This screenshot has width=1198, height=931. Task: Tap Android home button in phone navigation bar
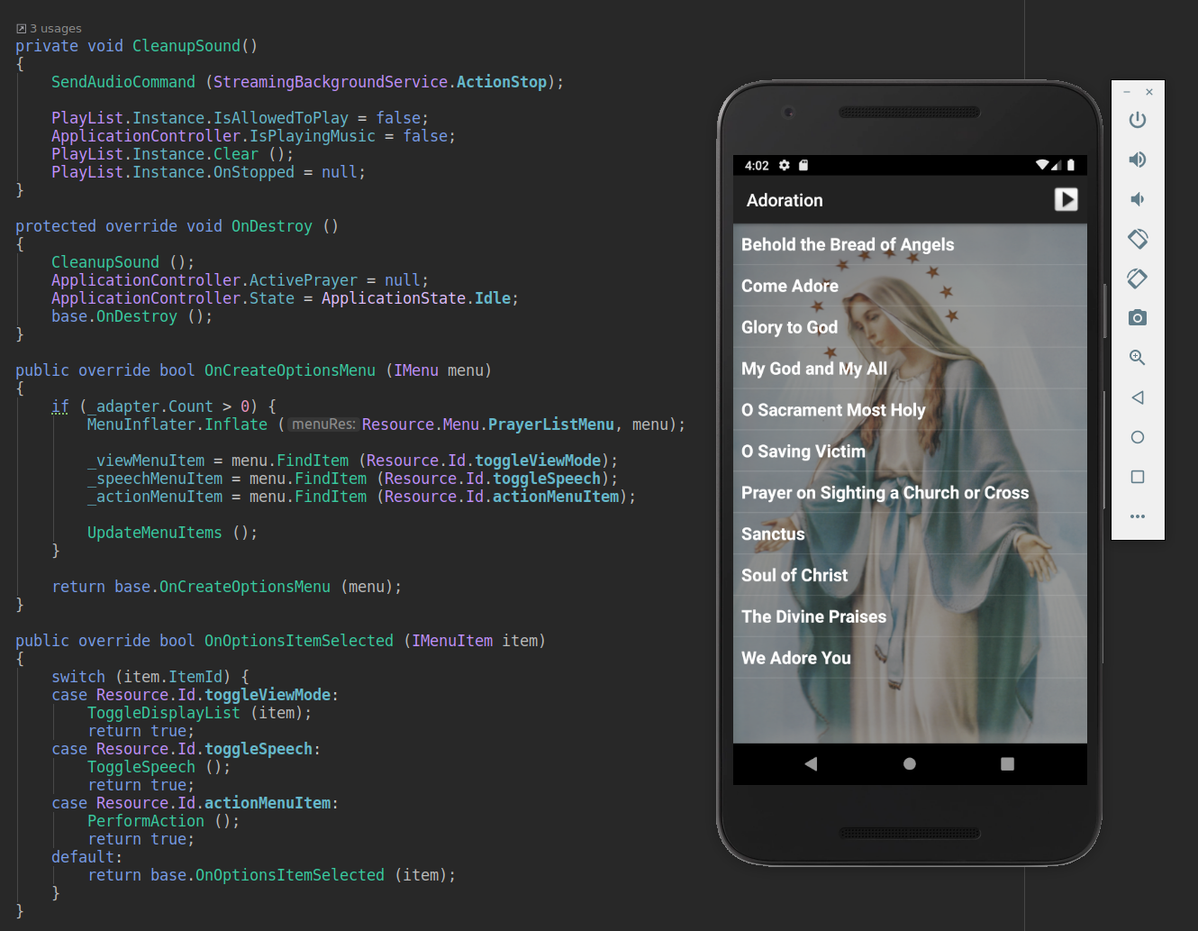point(910,764)
